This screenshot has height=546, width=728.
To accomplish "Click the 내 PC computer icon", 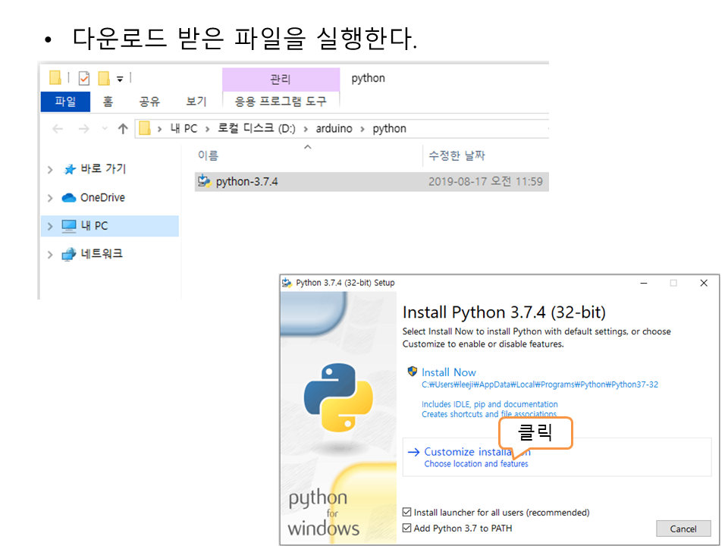I will [x=69, y=226].
